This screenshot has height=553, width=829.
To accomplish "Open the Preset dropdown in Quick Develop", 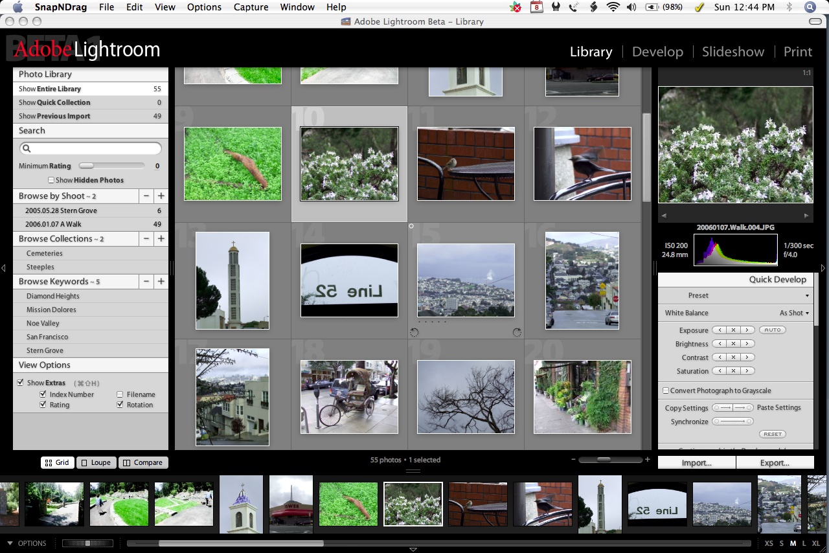I will tap(807, 296).
